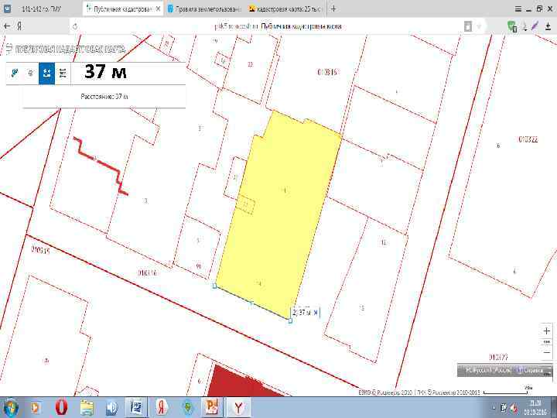Screen dimensions: 557x418
Task: Click the green shield protection icon
Action: tap(511, 26)
